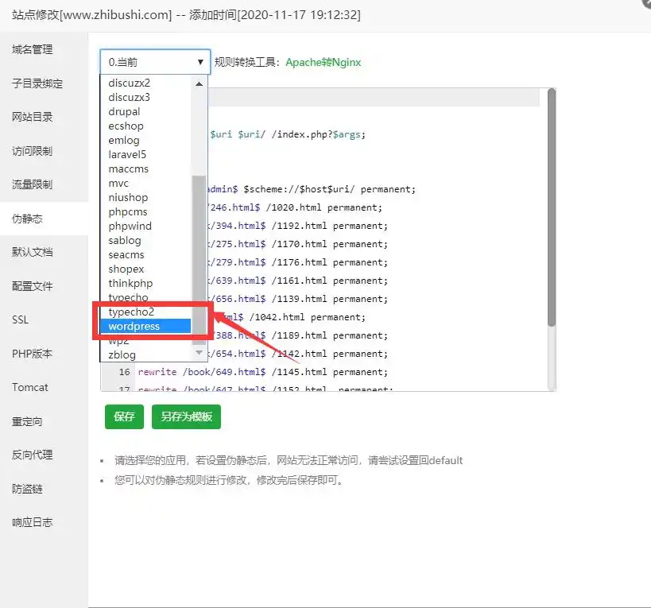Viewport: 651px width, 608px height.
Task: Go to the PHP版本 tab
Action: (32, 354)
